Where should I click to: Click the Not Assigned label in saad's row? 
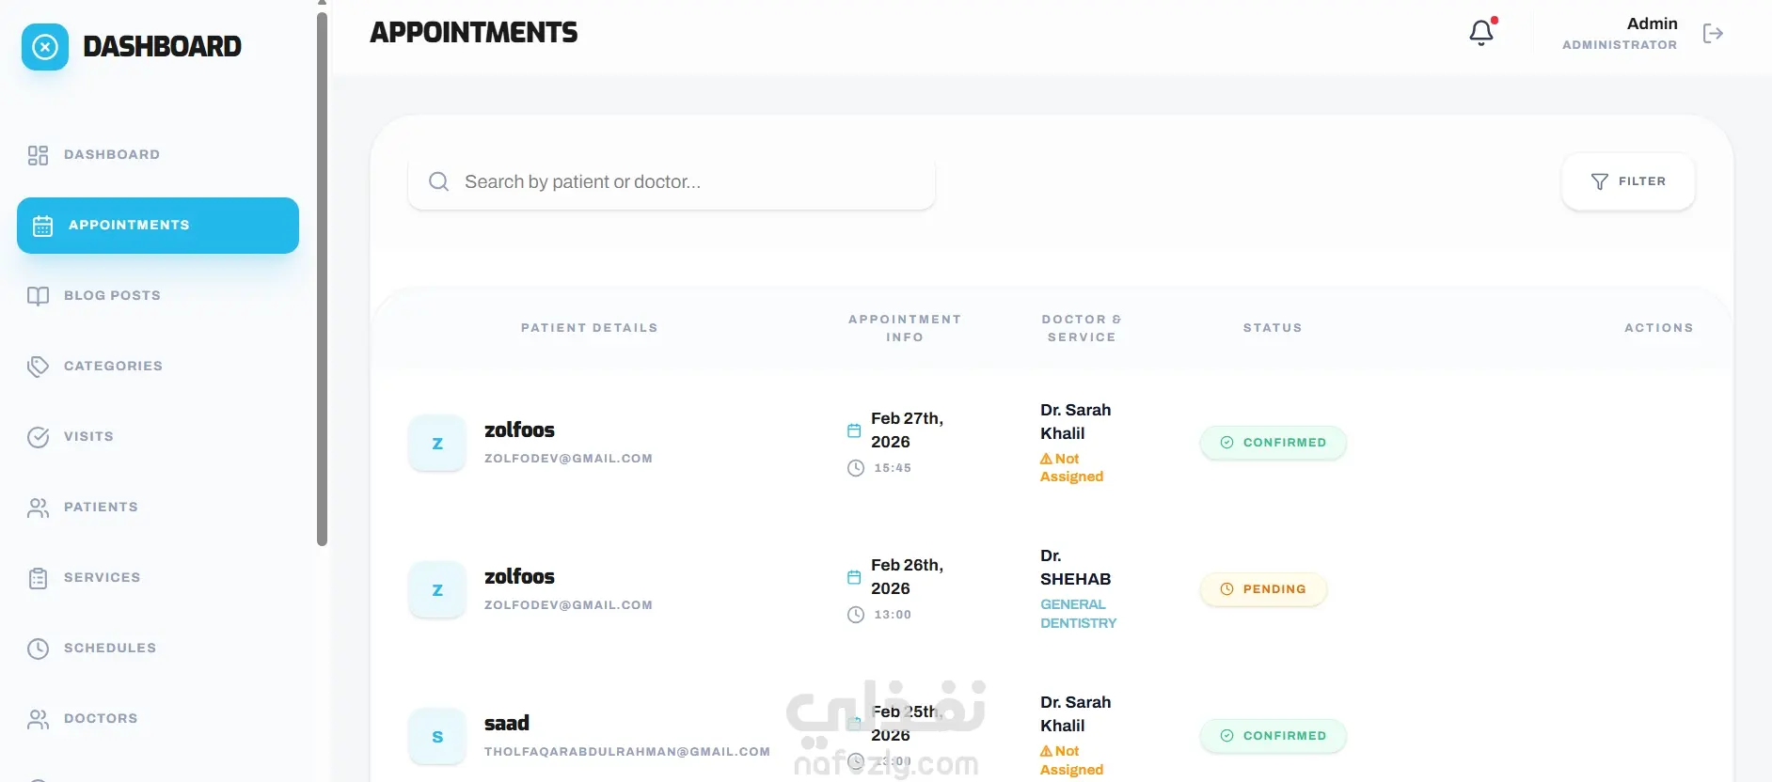click(x=1072, y=760)
